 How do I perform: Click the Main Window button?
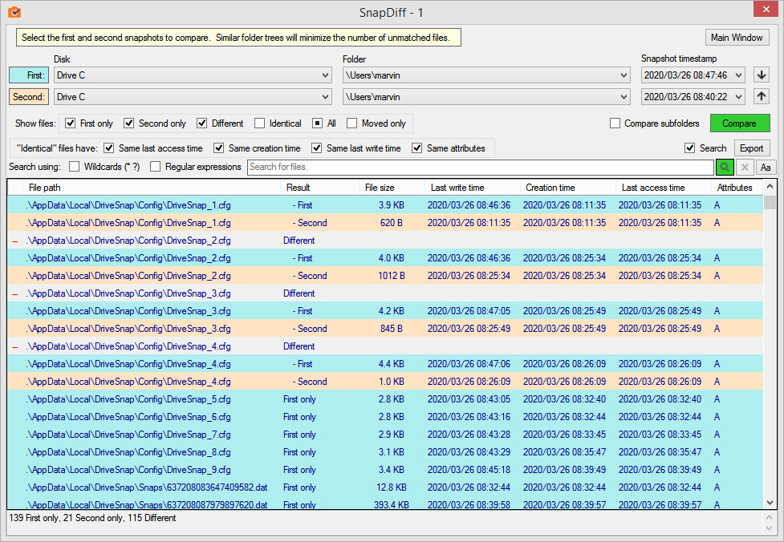pos(737,38)
